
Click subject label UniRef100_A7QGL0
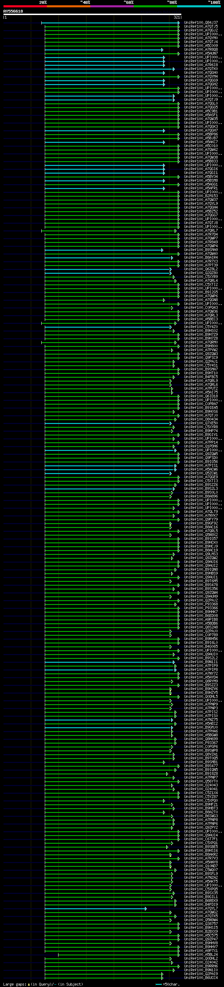coord(201,103)
